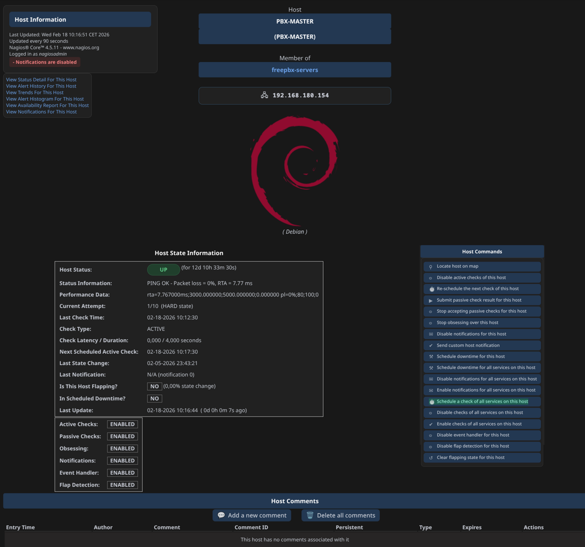Click the tools icon for Schedule downtime for this host

(x=431, y=356)
